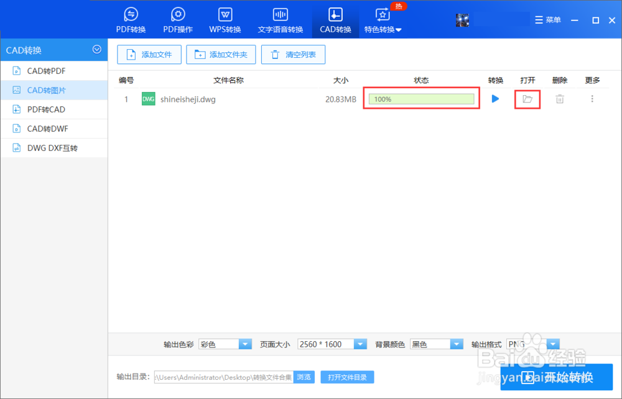622x399 pixels.
Task: Click the 打开文件目录 button
Action: tap(347, 377)
